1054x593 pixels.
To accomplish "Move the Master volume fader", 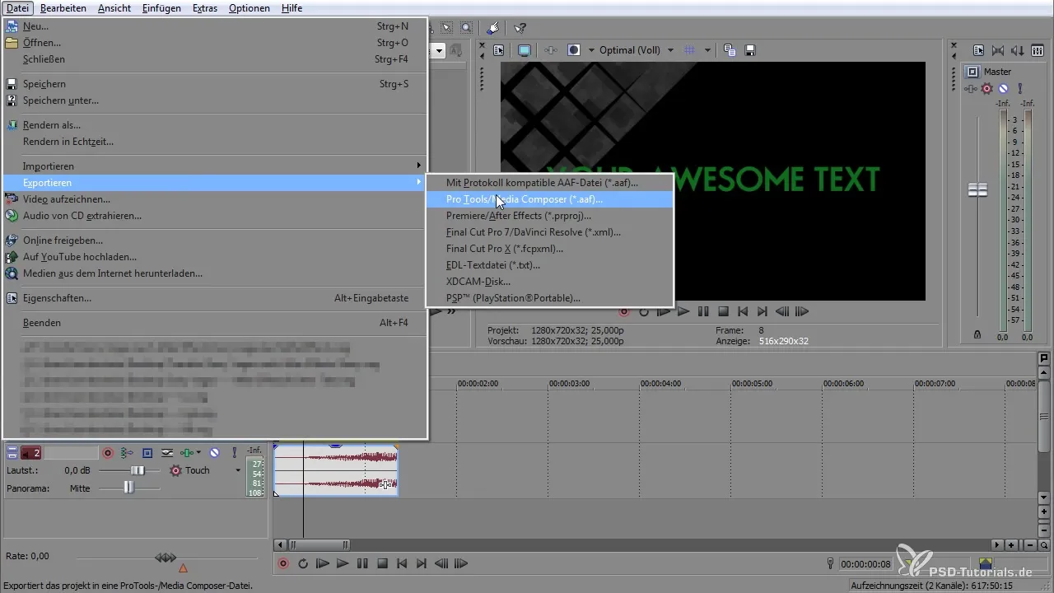I will point(977,189).
